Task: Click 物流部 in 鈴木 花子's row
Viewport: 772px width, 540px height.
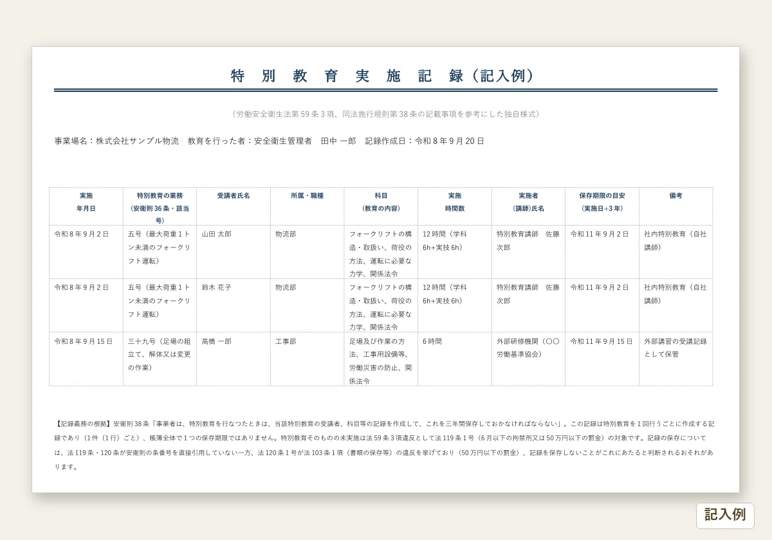Action: coord(308,305)
